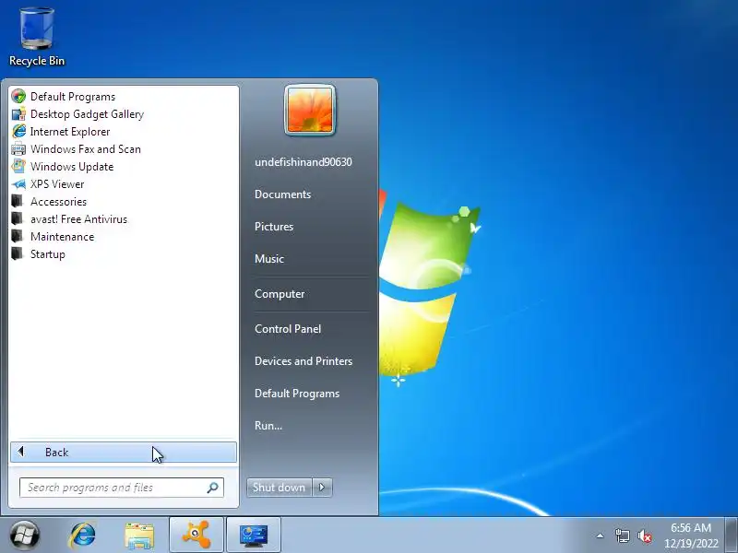Open Default Programs in right pane
Screen dimensions: 738x553
pos(297,394)
